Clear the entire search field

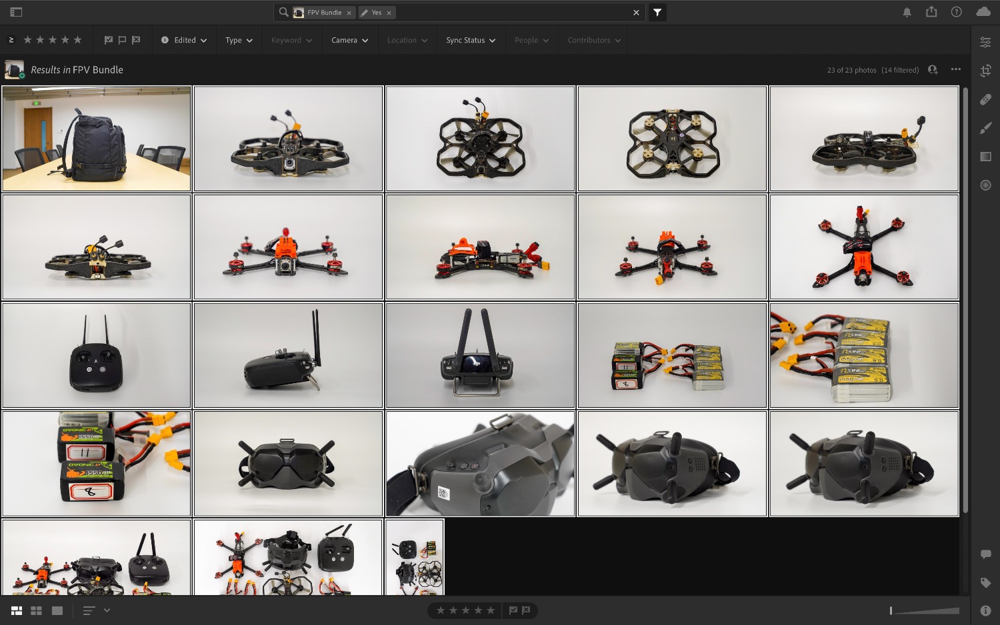point(636,12)
